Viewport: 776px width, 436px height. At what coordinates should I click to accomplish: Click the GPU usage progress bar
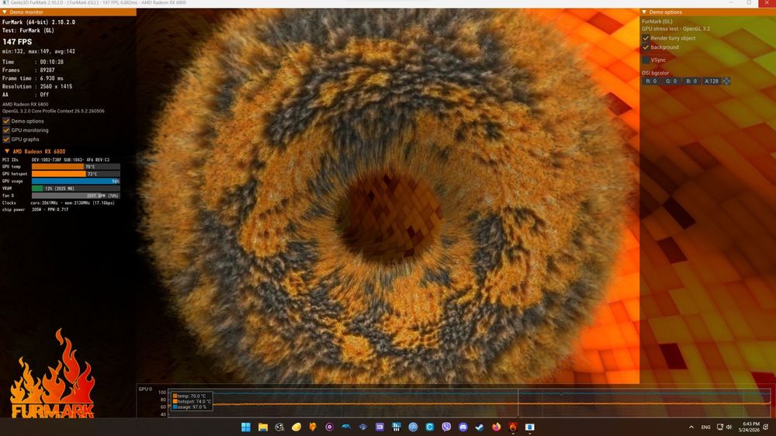click(76, 181)
